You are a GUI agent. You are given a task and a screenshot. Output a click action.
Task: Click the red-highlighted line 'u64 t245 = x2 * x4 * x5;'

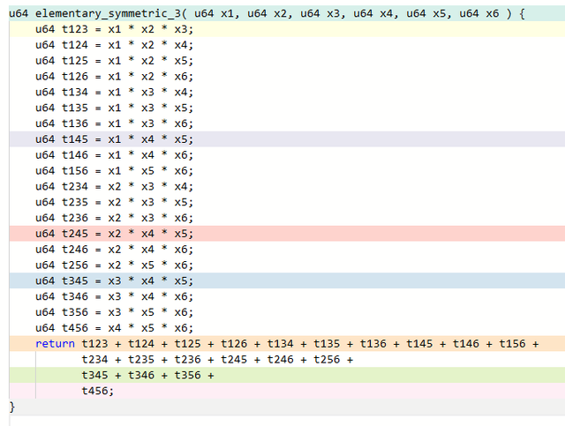click(x=287, y=234)
